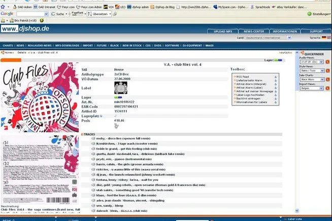
Task: Click speaker icon for guetta, david - delirious
Action: click(93, 154)
